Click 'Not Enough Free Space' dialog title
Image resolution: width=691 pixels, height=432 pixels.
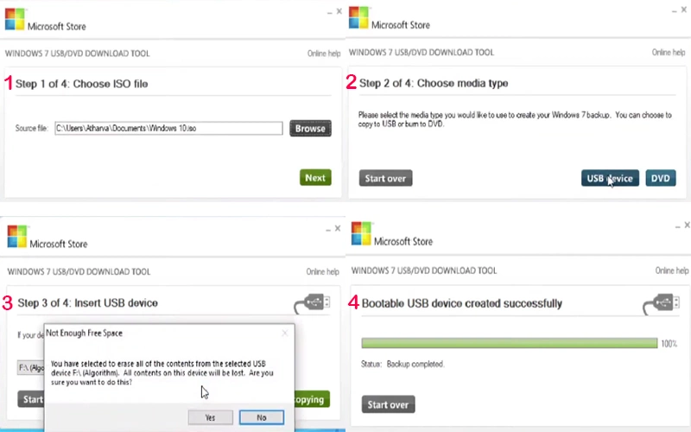click(x=84, y=334)
